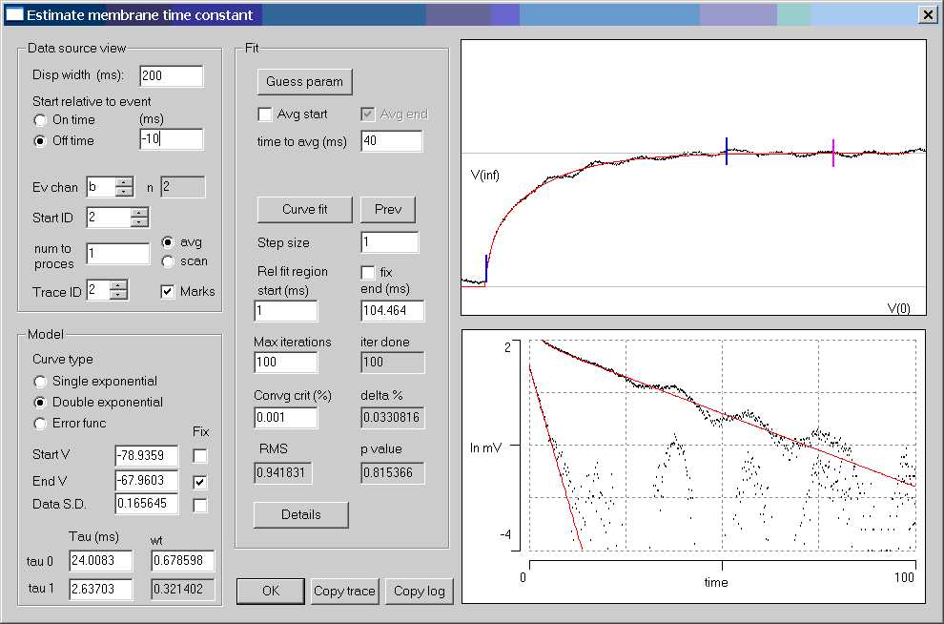Close the Estimate membrane time constant dialog
Screen dimensions: 944x624
click(927, 14)
